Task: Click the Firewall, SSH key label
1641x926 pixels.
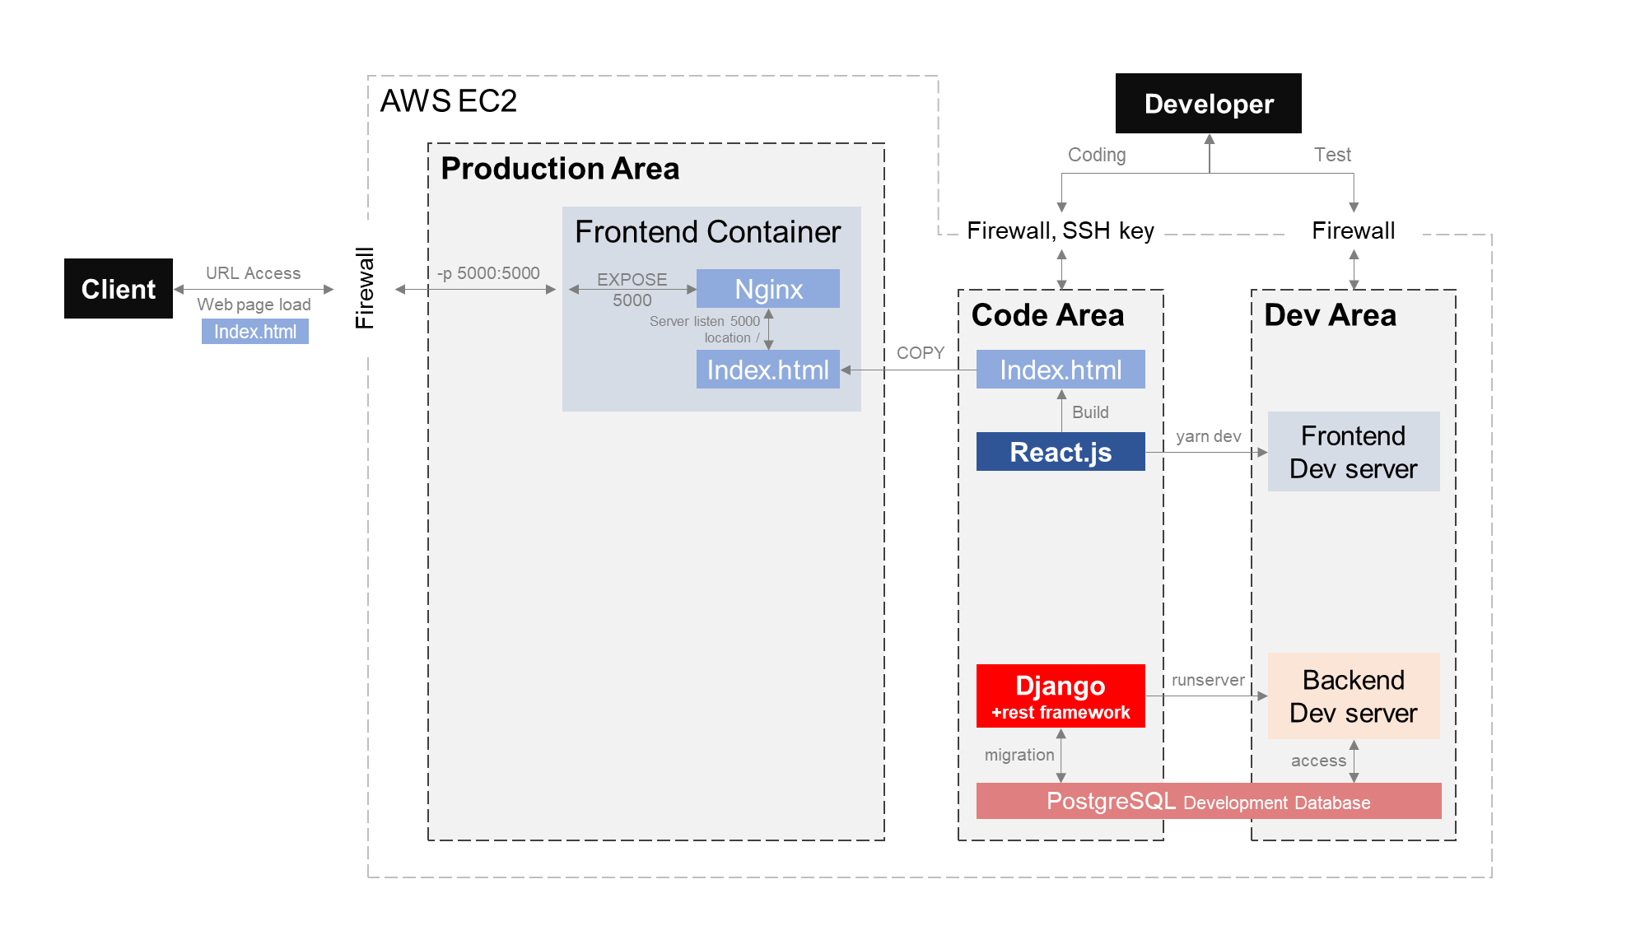Action: [1060, 230]
